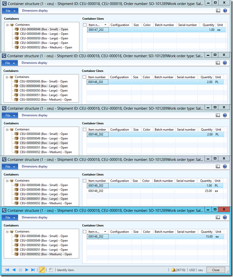Check select-all box in second window's grid
The image size is (233, 277).
[84, 77]
